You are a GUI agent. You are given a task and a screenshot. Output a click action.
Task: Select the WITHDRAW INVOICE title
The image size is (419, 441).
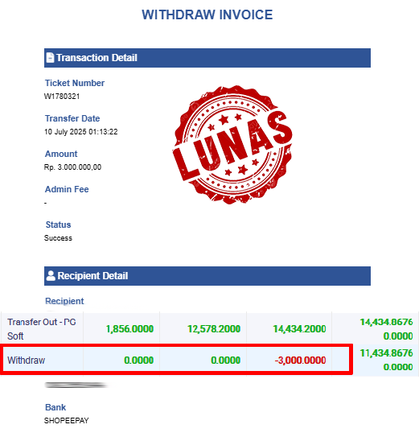coord(207,14)
